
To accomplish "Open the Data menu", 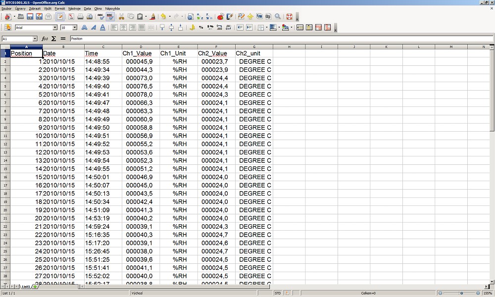I will click(x=88, y=8).
